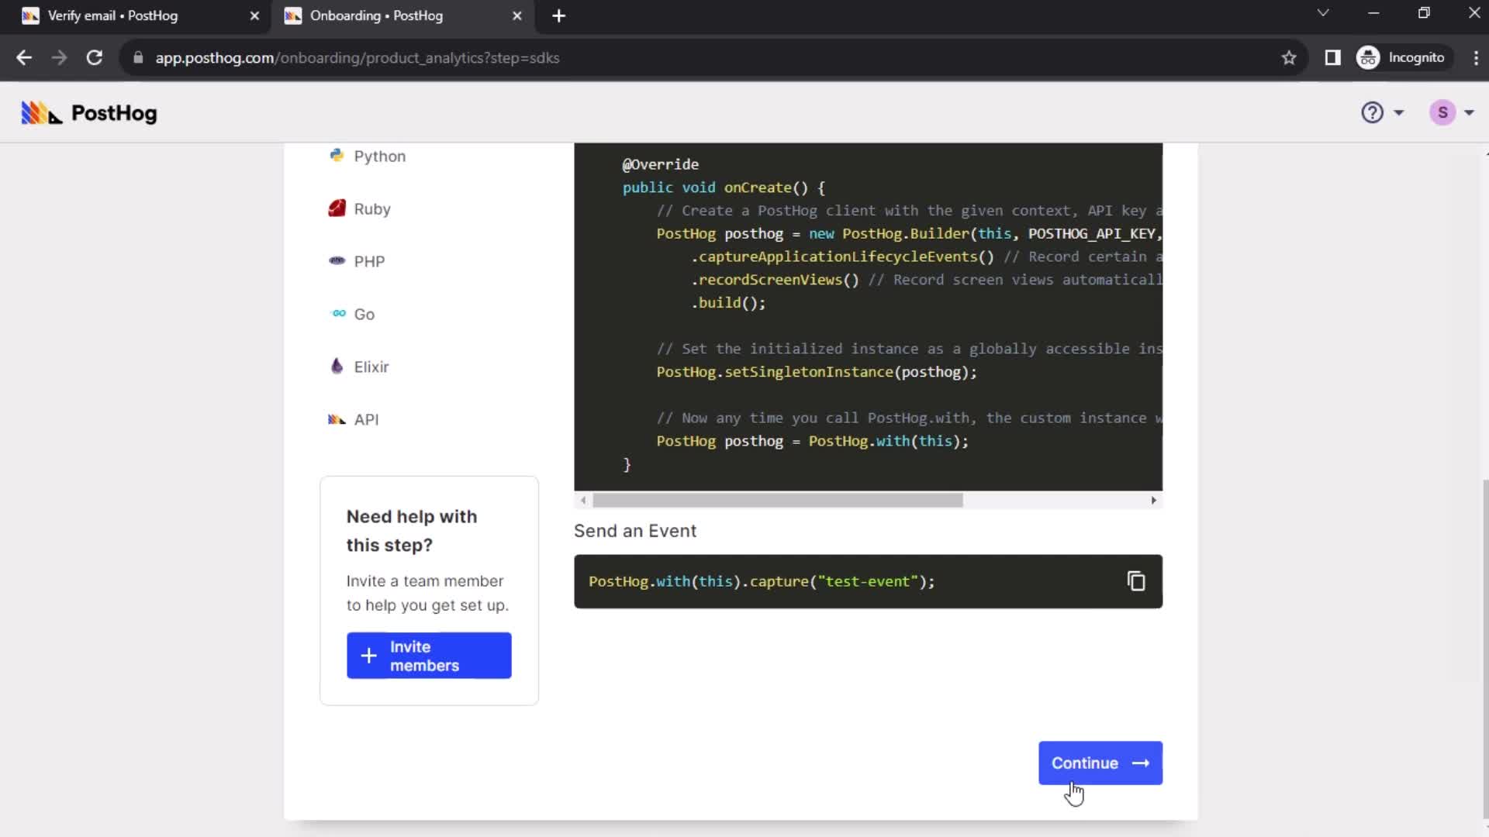Close the Verify email tab
The height and width of the screenshot is (837, 1489).
pyautogui.click(x=254, y=15)
